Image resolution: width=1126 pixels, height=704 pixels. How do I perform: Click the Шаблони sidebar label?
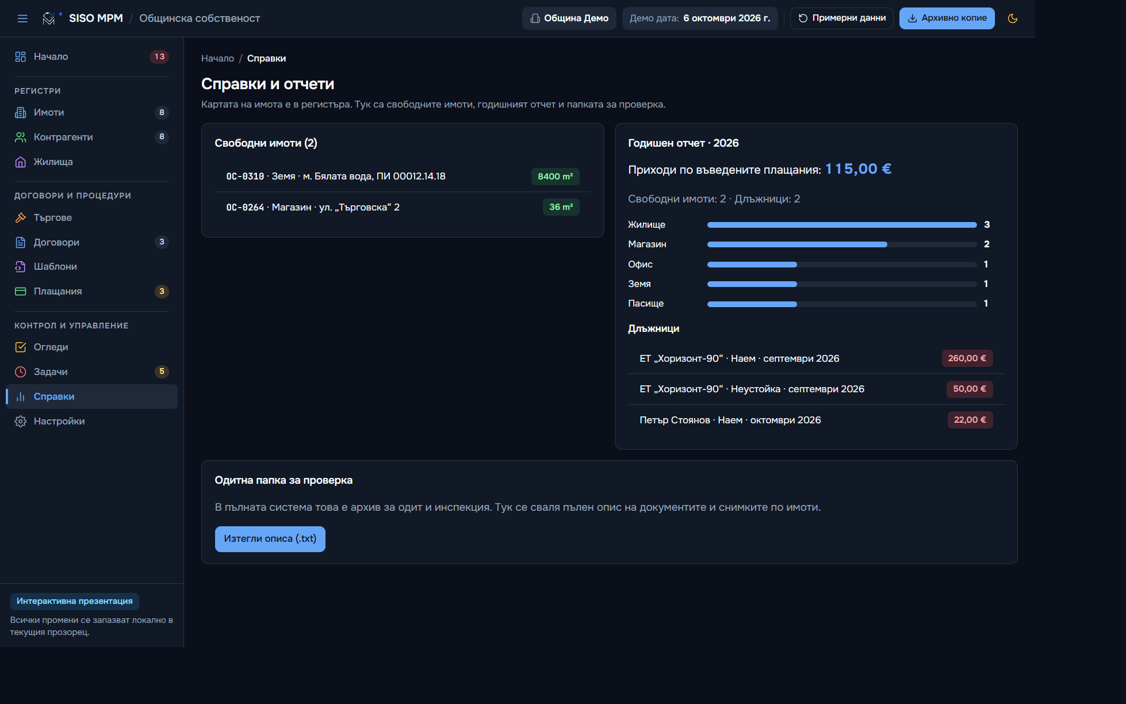[55, 266]
